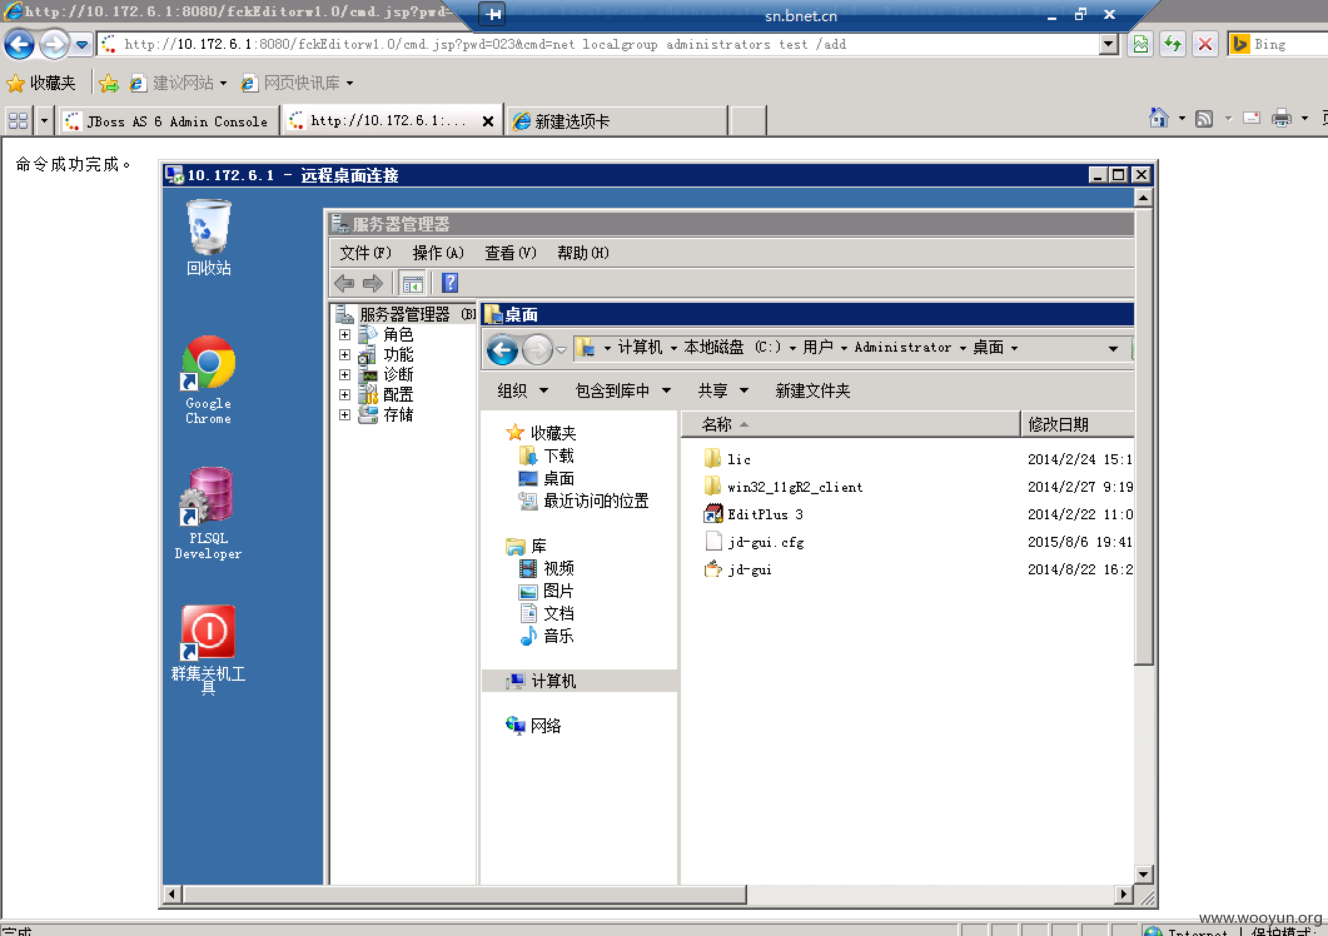Click 修改日期 column header
This screenshot has height=936, width=1328.
pos(1078,424)
